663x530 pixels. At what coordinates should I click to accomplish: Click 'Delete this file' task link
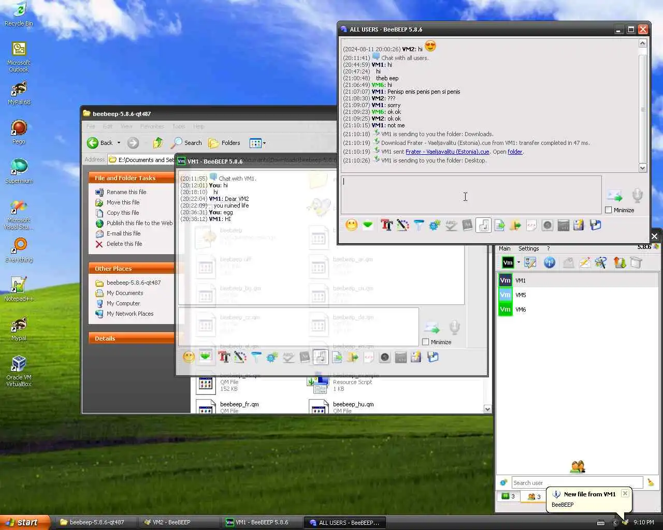pyautogui.click(x=124, y=244)
